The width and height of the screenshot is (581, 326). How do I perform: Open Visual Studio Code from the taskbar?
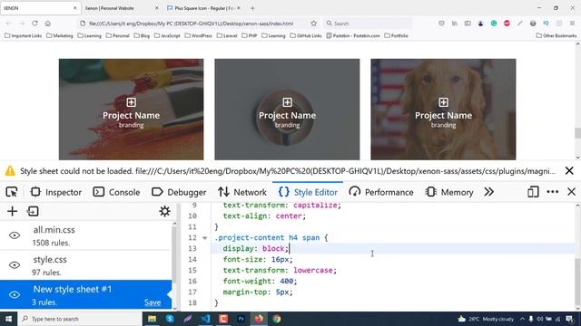click(206, 319)
